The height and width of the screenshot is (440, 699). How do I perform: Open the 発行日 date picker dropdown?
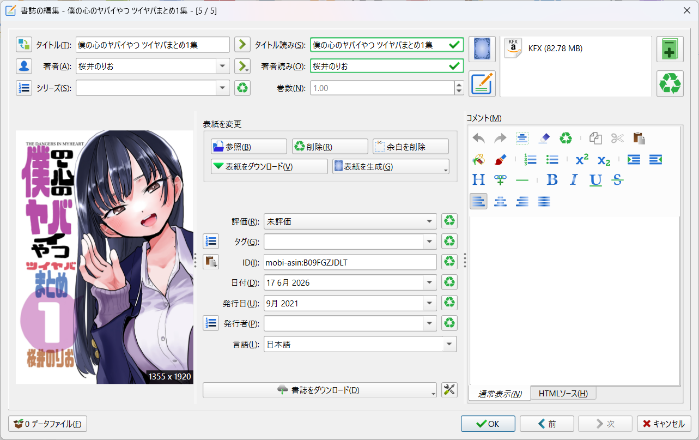tap(430, 303)
